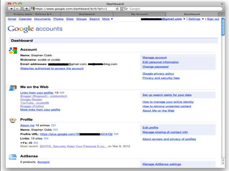
Task: Open the Edit profile link
Action: [150, 127]
